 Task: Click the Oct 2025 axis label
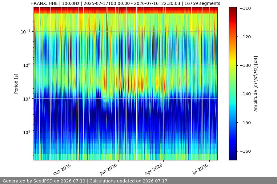62,169
